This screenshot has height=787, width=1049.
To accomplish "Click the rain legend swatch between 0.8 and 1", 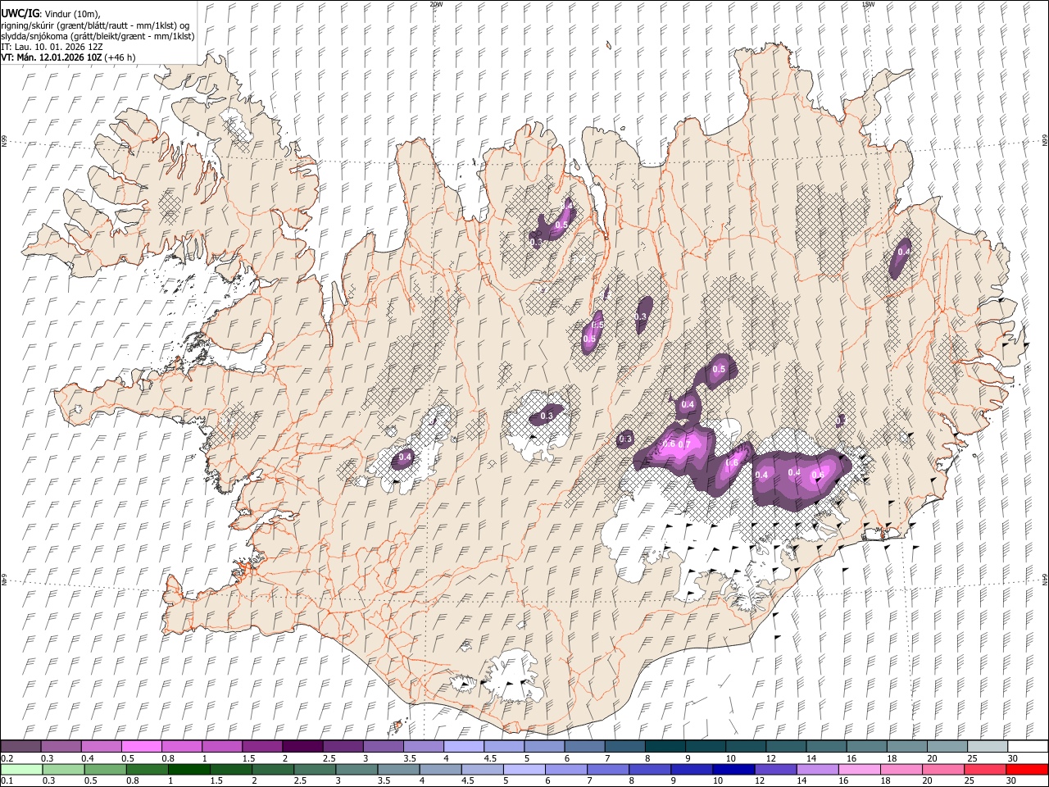I will [x=147, y=769].
